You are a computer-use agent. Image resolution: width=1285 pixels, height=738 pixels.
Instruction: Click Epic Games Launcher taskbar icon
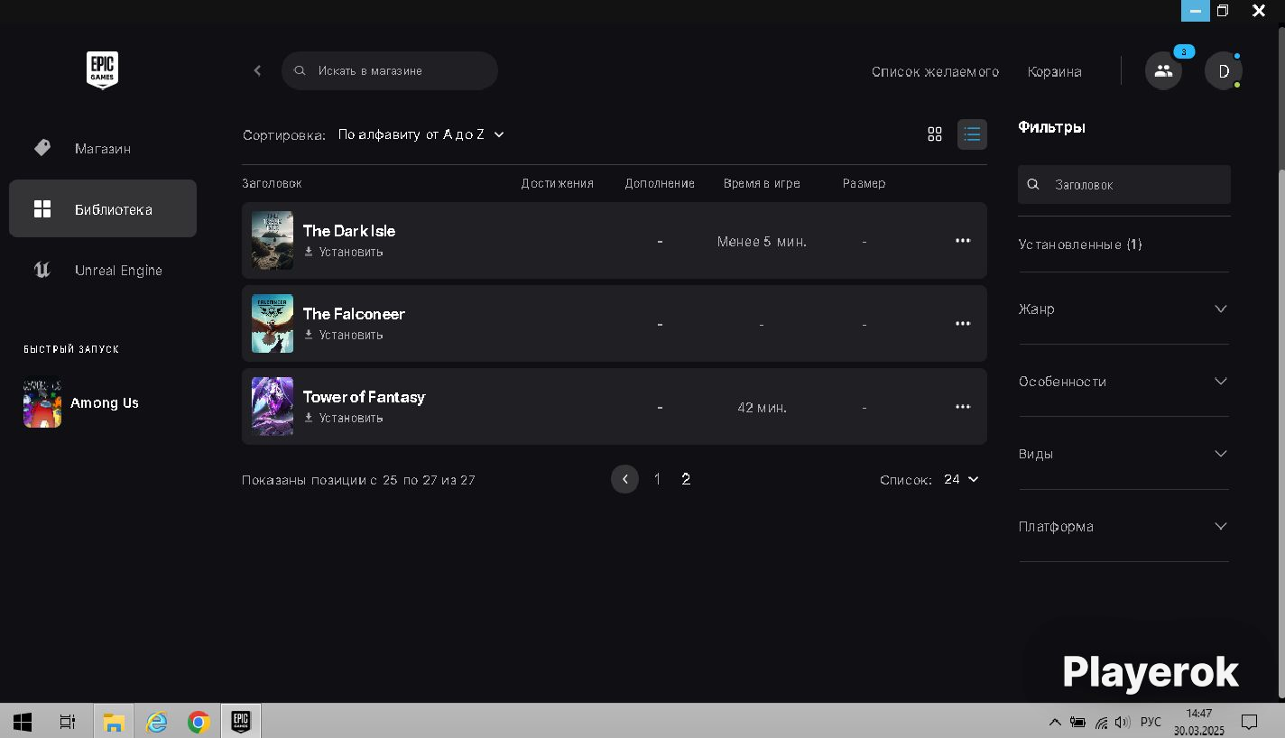(x=240, y=722)
